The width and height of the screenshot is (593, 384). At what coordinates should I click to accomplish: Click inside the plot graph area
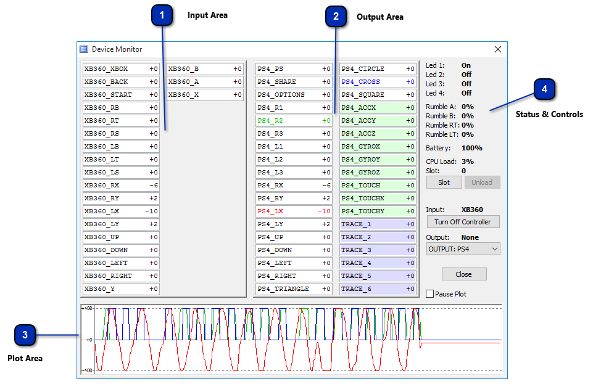click(x=291, y=340)
